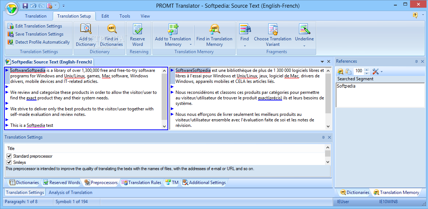Viewport: 428px width, 209px height.
Task: Click the Add to Dictionary icon
Action: [86, 29]
